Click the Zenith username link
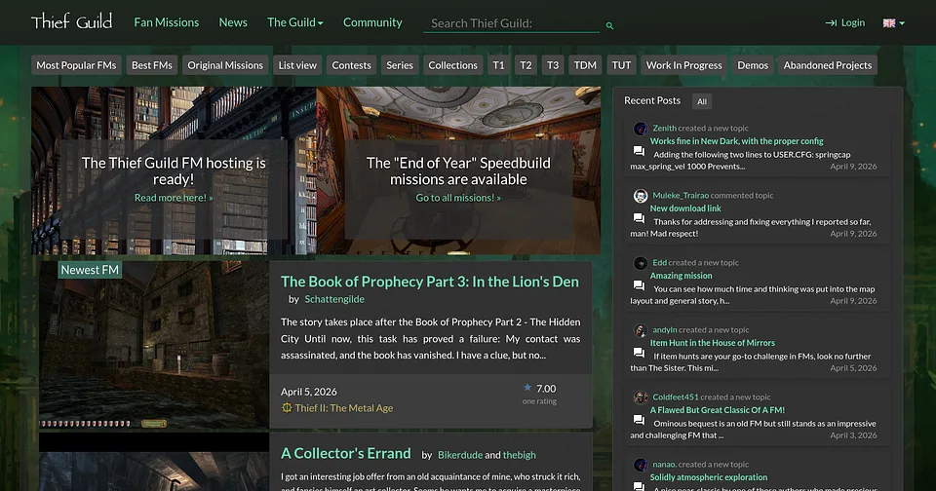This screenshot has height=491, width=936. coord(664,129)
